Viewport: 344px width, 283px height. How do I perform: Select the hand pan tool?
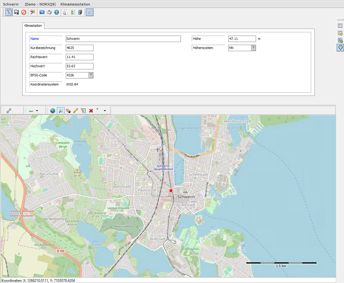pyautogui.click(x=68, y=111)
